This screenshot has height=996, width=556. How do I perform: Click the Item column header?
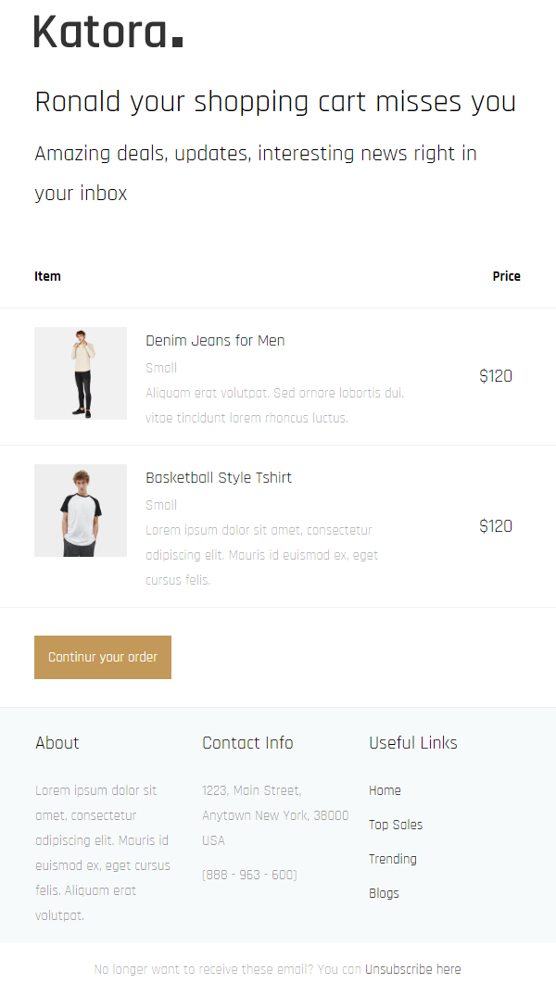pos(47,276)
